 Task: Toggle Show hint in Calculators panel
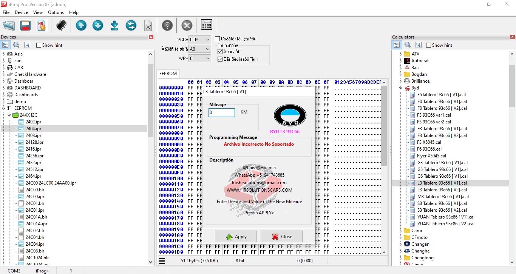point(439,45)
